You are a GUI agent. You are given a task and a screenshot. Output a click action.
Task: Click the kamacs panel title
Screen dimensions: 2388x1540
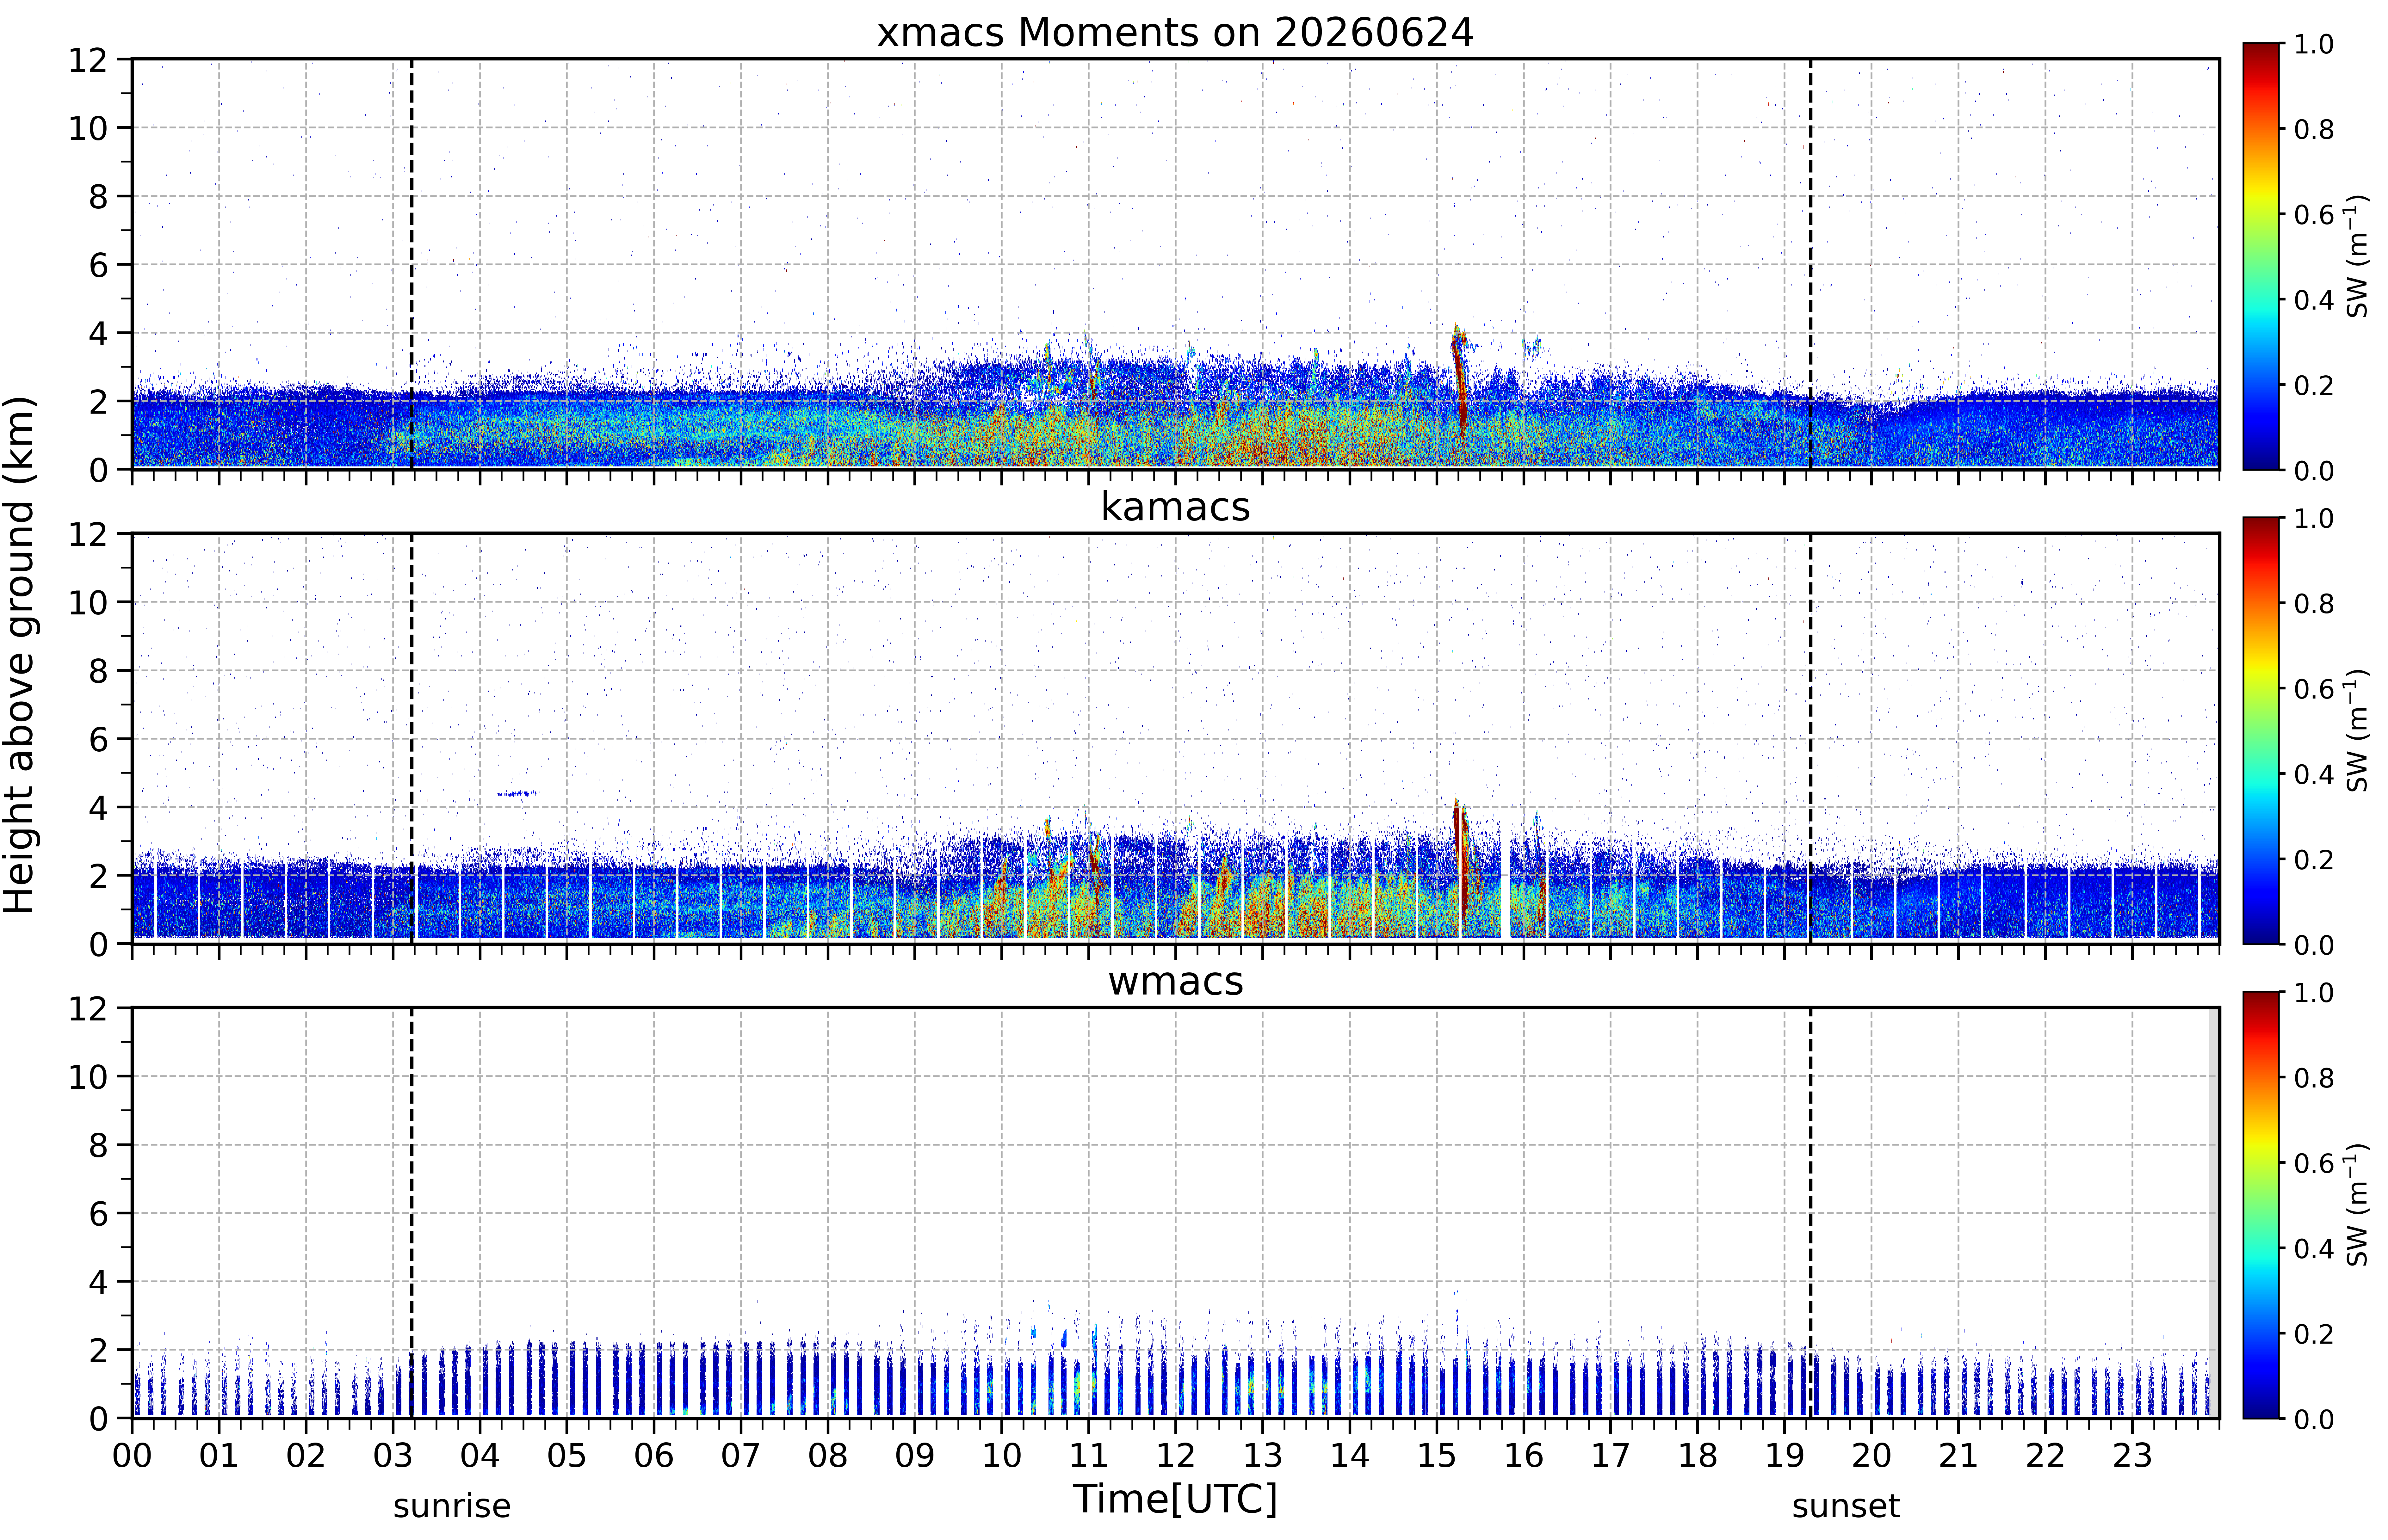click(x=1175, y=507)
